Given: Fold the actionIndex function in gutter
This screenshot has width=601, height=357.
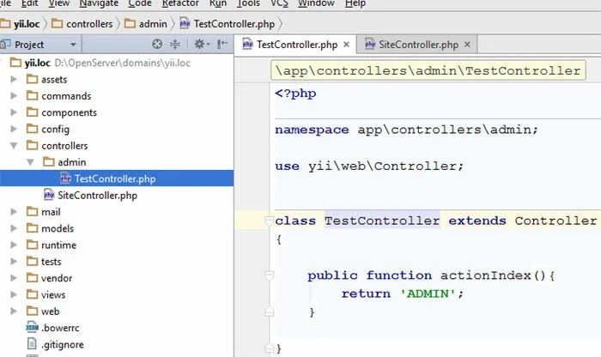Looking at the screenshot, I should pyautogui.click(x=269, y=275).
